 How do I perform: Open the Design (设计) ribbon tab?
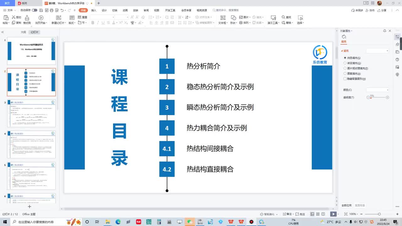pos(104,10)
